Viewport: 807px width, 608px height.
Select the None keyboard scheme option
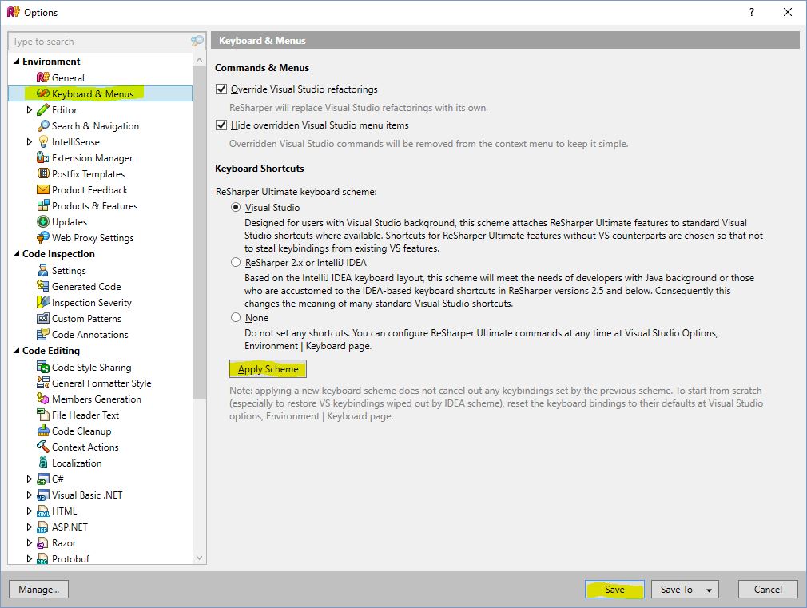tap(236, 317)
